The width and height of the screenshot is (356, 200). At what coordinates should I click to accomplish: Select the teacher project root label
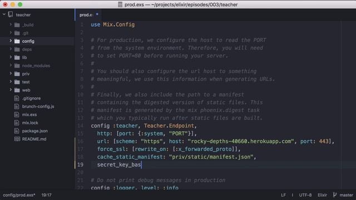coord(23,15)
